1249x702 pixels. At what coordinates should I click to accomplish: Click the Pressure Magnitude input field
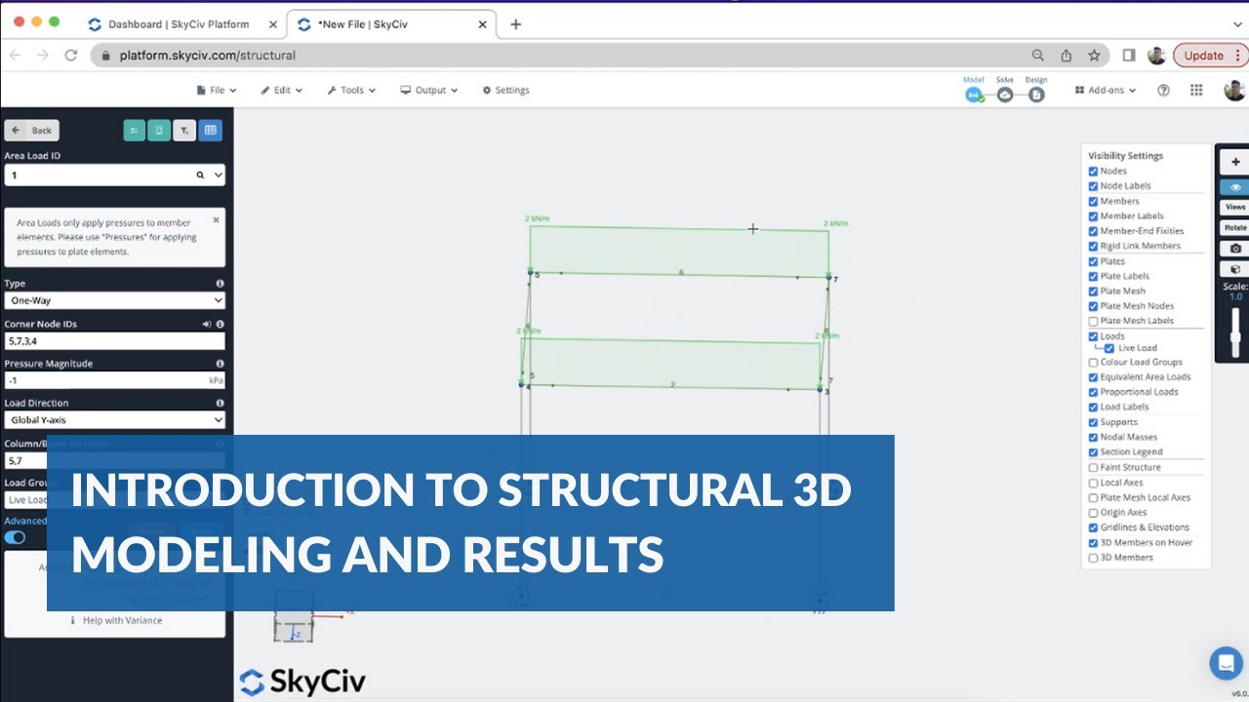(x=114, y=380)
